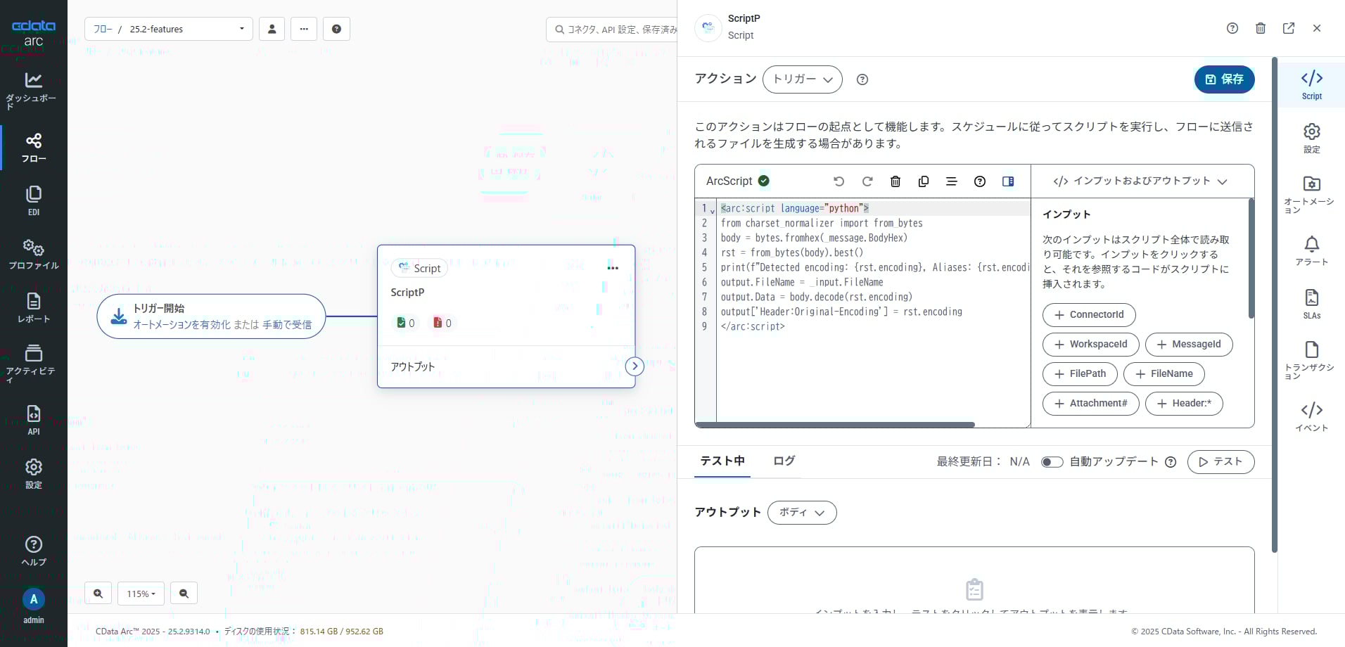Open 設定 in the right sidebar
This screenshot has height=647, width=1345.
point(1311,138)
